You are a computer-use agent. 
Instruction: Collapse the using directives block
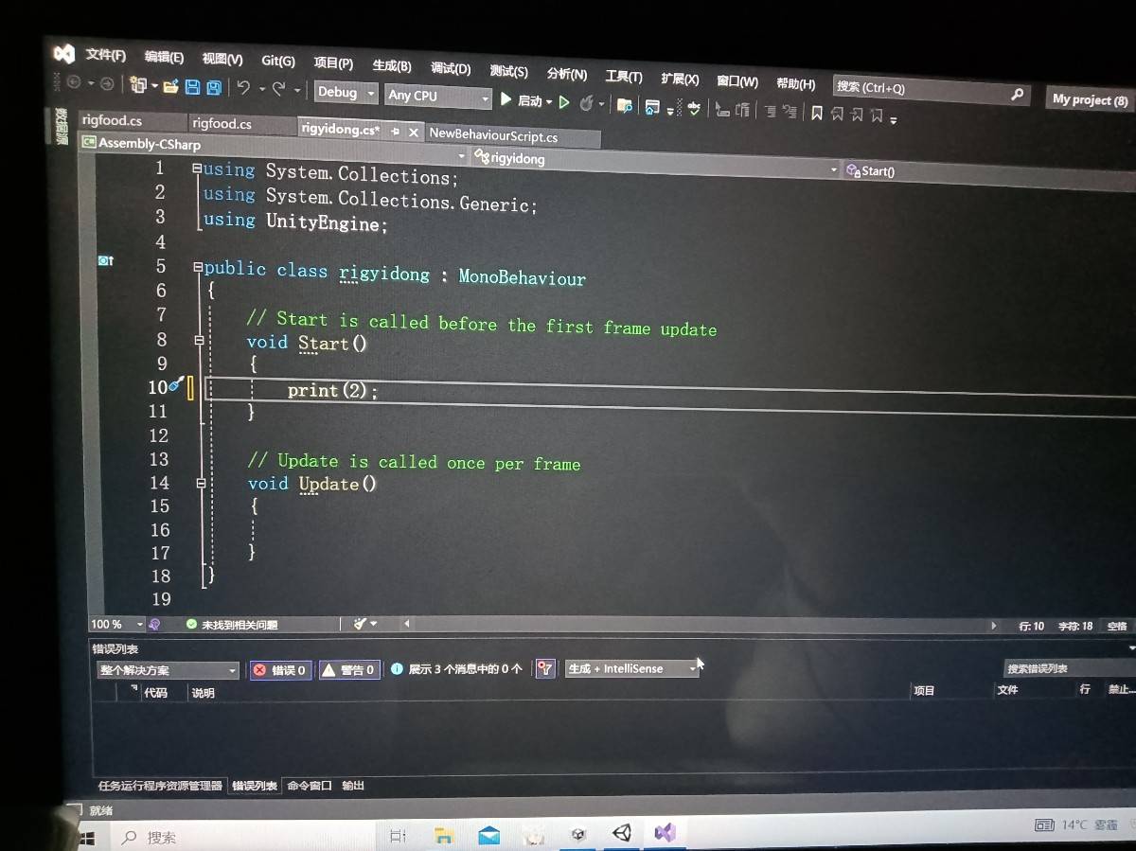tap(196, 168)
